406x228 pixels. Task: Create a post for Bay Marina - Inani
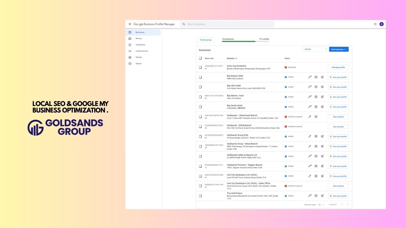pos(322,97)
